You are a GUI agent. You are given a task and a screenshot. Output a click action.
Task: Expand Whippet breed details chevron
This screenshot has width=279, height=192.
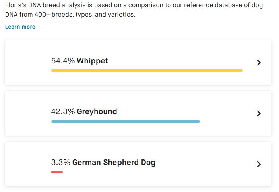259,63
